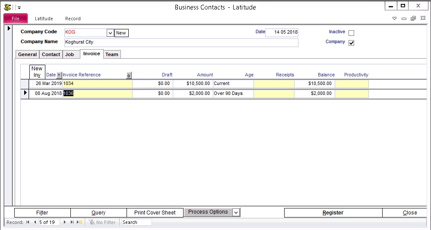Expand the Process Options dropdown
The height and width of the screenshot is (230, 431).
point(236,212)
